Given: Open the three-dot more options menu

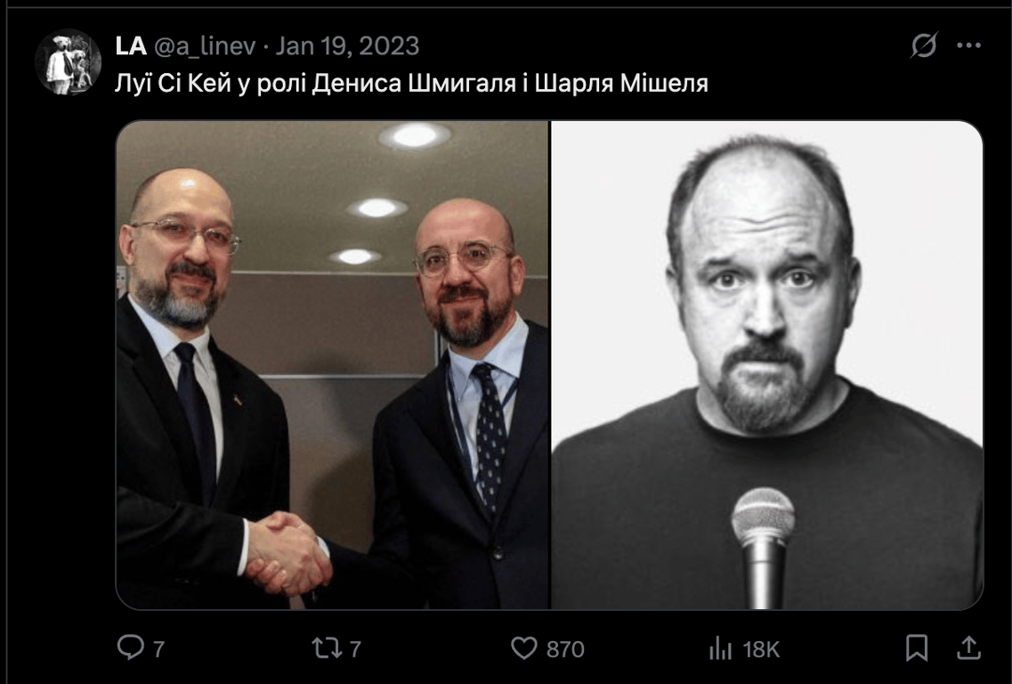Looking at the screenshot, I should [x=968, y=45].
